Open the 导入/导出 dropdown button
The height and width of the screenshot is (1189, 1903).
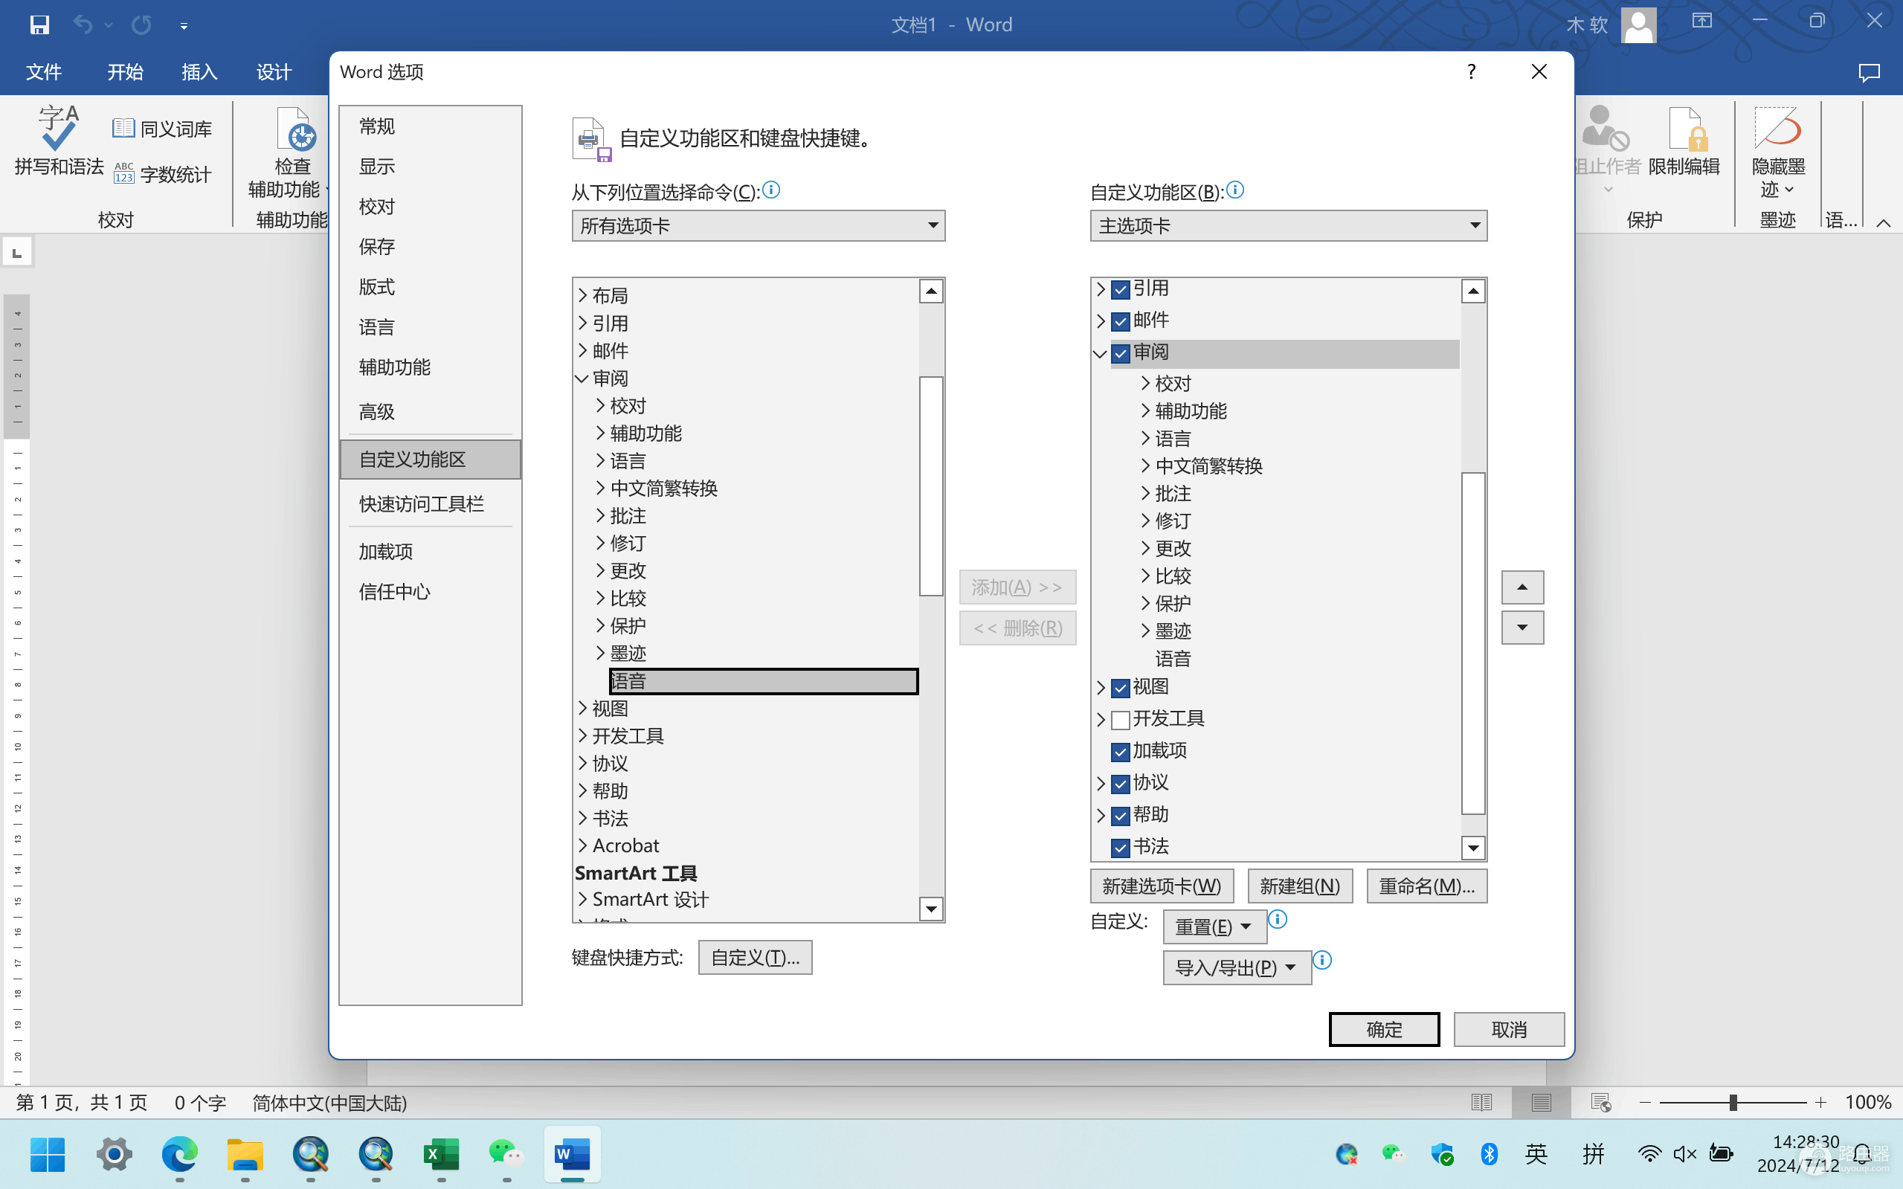(1237, 967)
